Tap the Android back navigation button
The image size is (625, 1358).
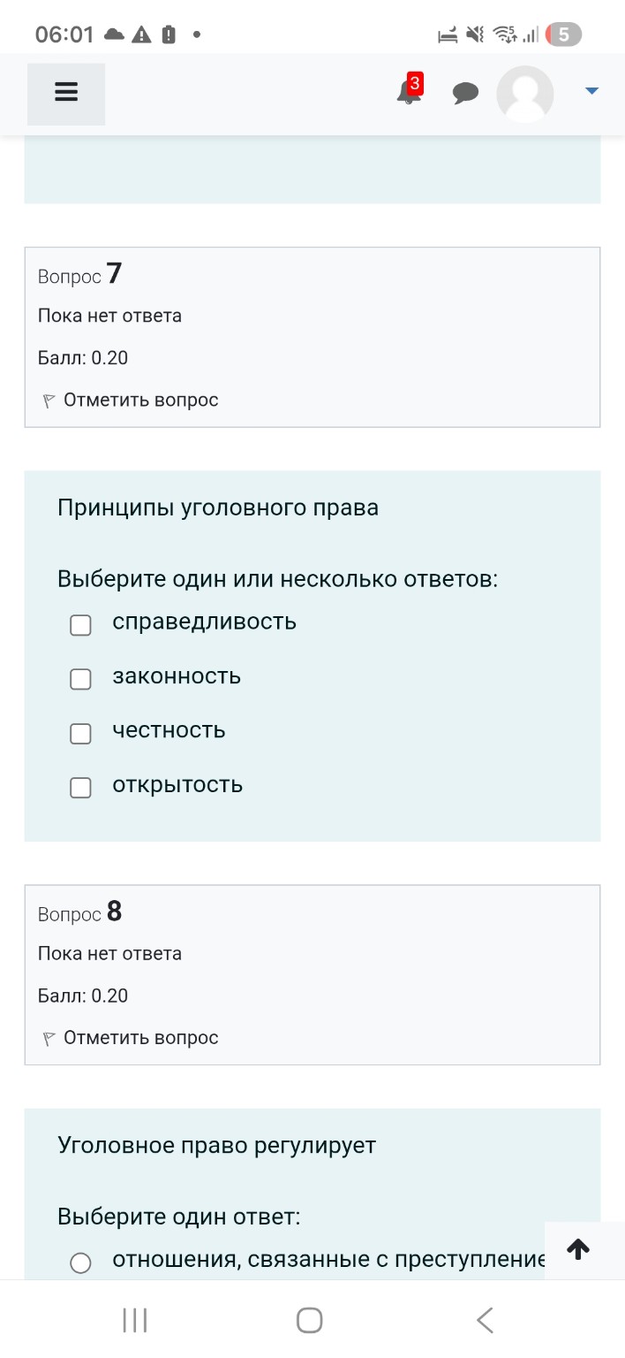485,1319
